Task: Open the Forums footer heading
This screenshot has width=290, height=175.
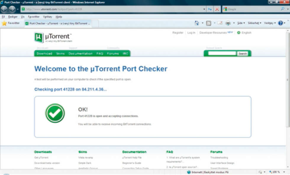Action: tap(216, 152)
